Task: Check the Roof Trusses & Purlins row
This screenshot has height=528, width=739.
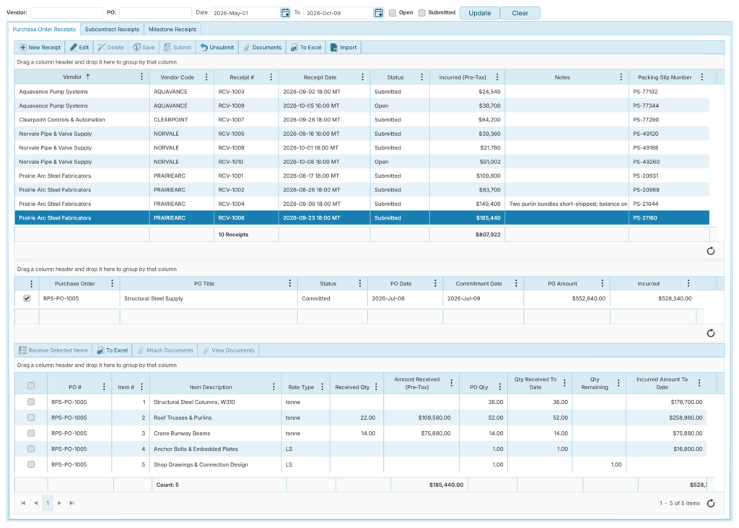Action: point(31,417)
